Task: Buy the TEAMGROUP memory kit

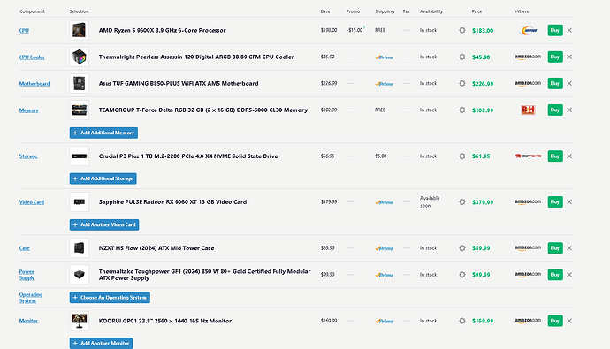Action: [555, 110]
